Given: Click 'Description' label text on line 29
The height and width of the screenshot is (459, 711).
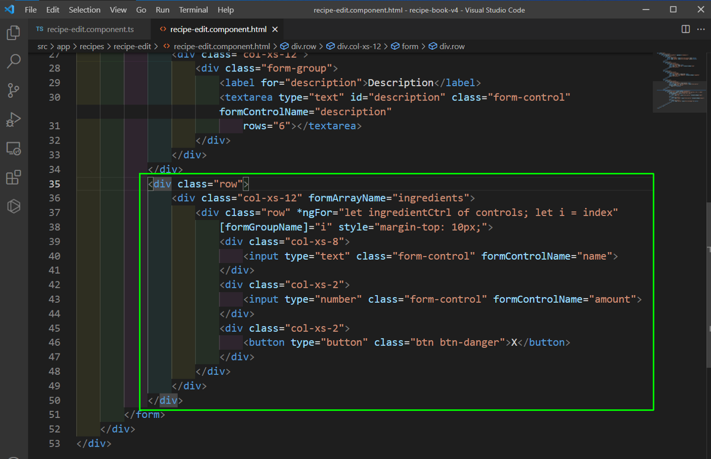Looking at the screenshot, I should (401, 83).
